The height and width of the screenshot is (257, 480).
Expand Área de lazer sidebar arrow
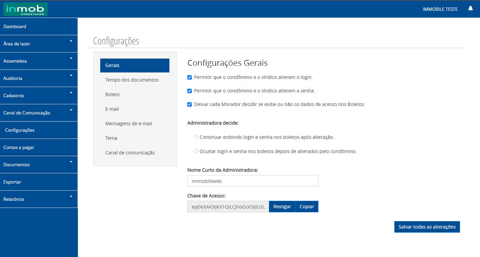coord(71,41)
